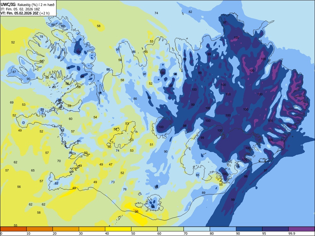Viewport: 315px width, 236px height.
Task: Choose the medium blue 80–90 legend swatch
Action: (x=223, y=229)
